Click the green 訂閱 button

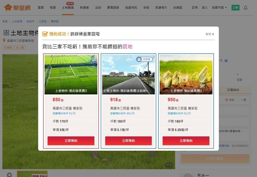pyautogui.click(x=235, y=7)
